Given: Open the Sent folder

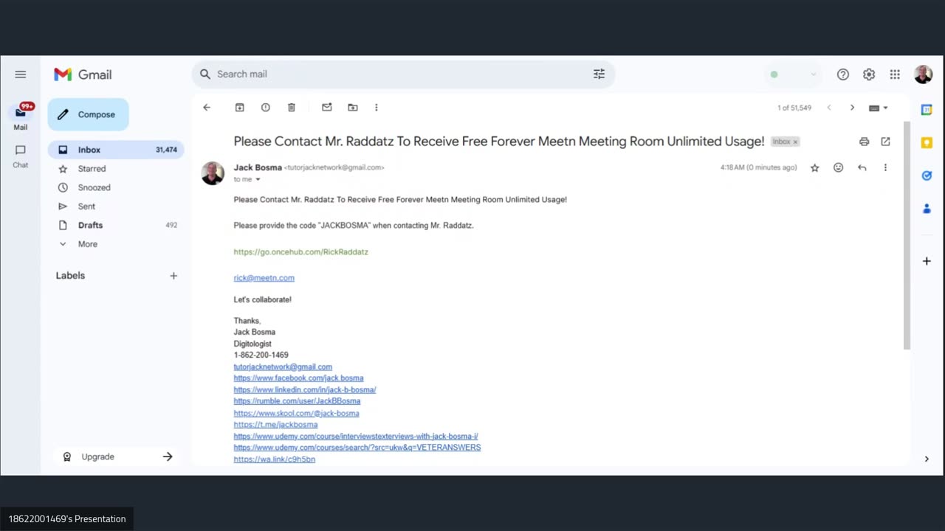Looking at the screenshot, I should 116,206.
